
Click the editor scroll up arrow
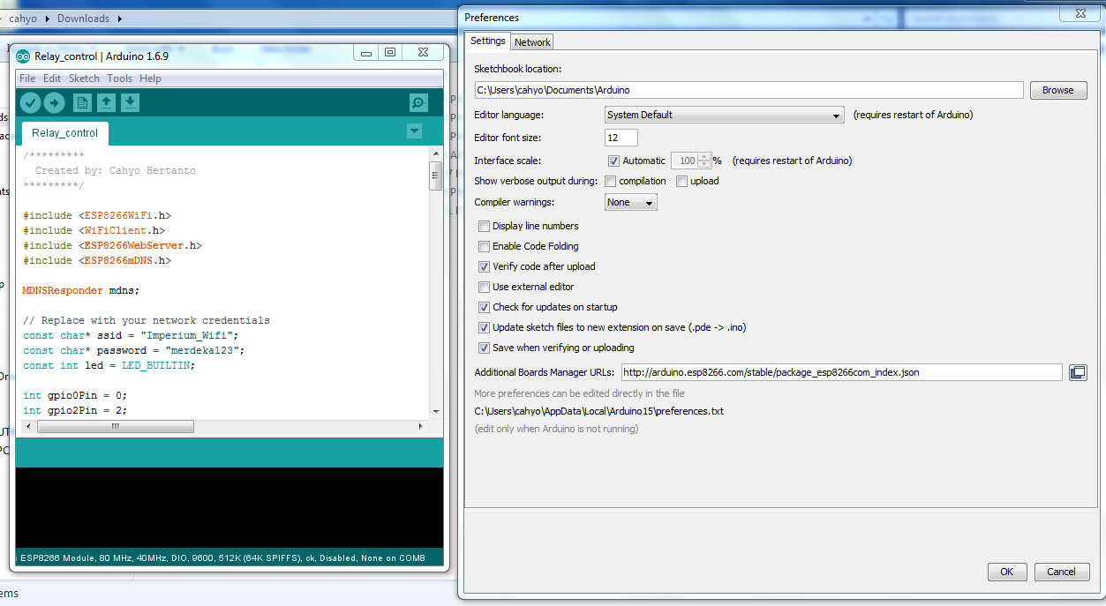click(x=435, y=153)
